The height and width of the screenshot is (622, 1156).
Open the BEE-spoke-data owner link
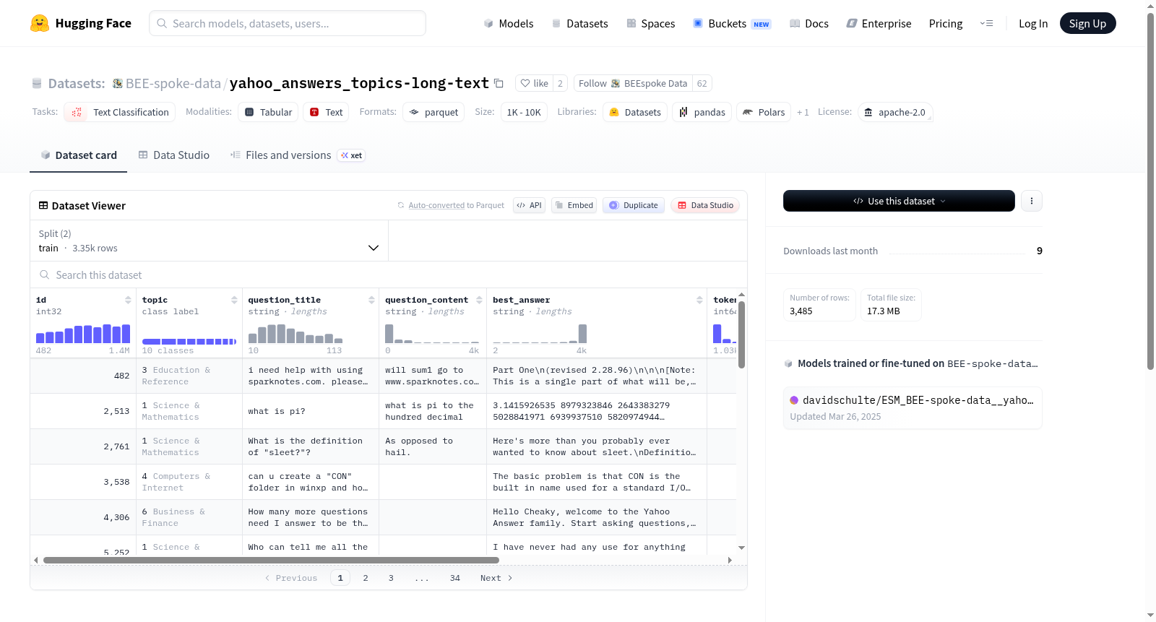click(x=173, y=83)
